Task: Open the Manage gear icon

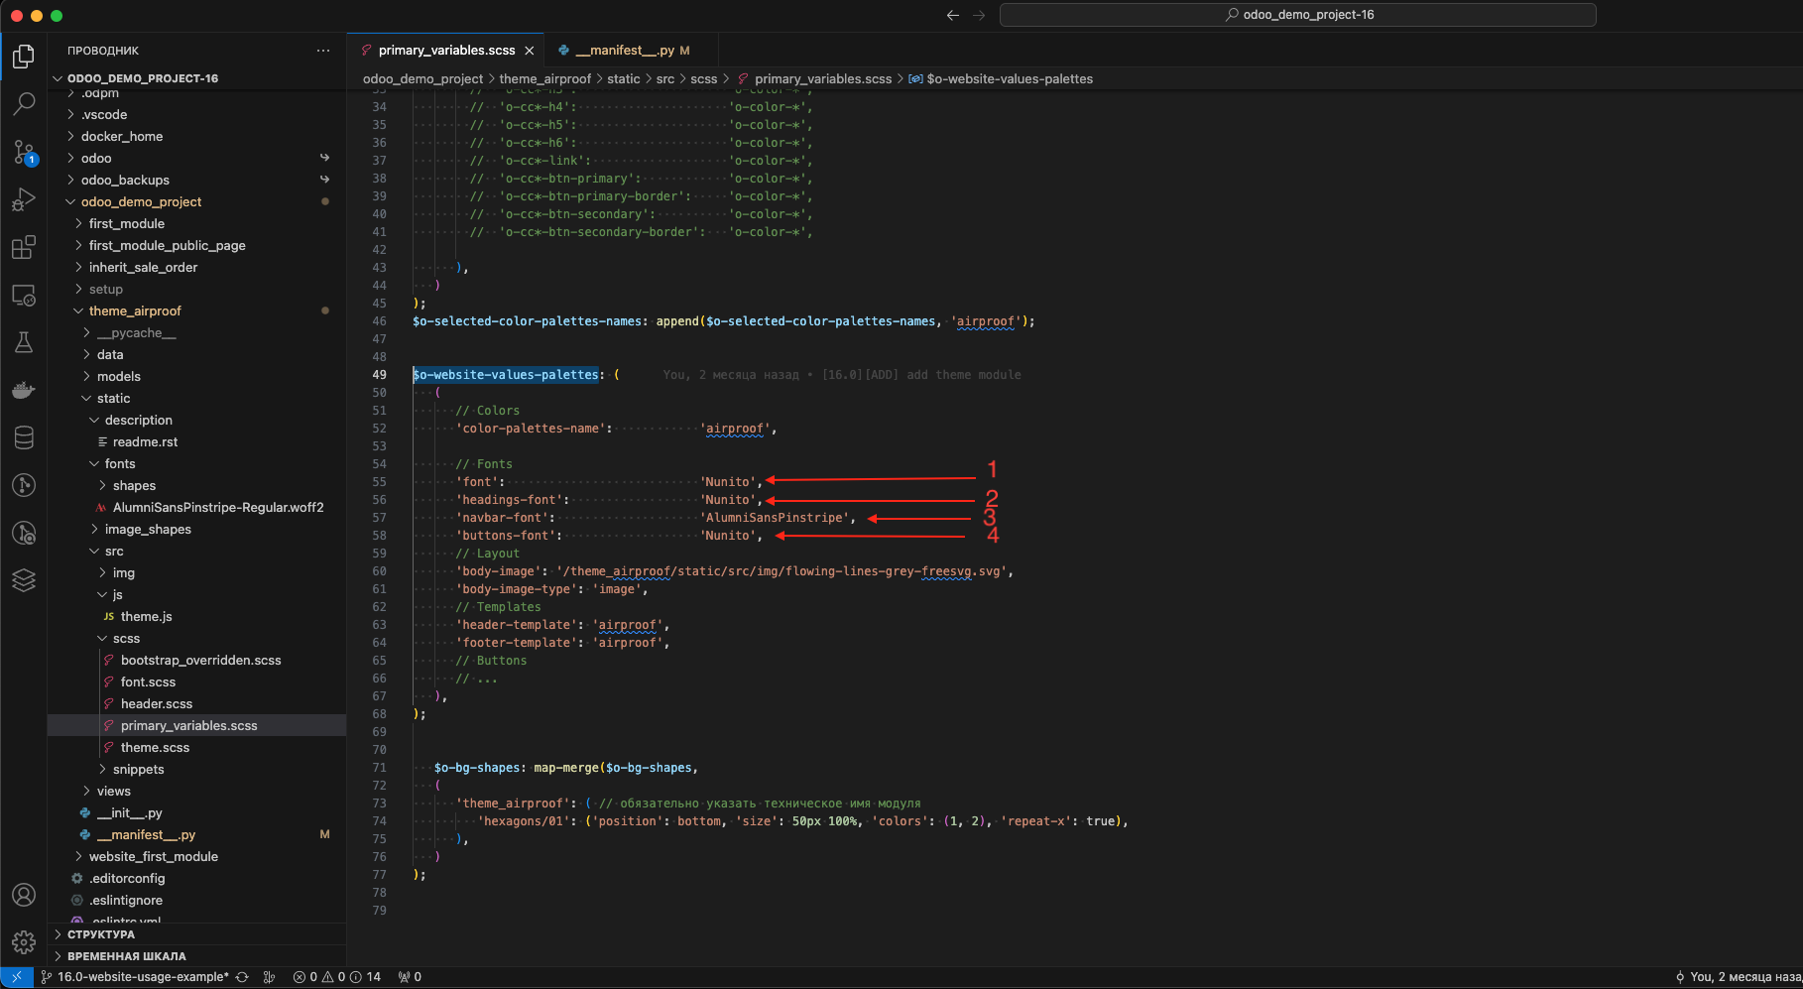Action: 24,942
